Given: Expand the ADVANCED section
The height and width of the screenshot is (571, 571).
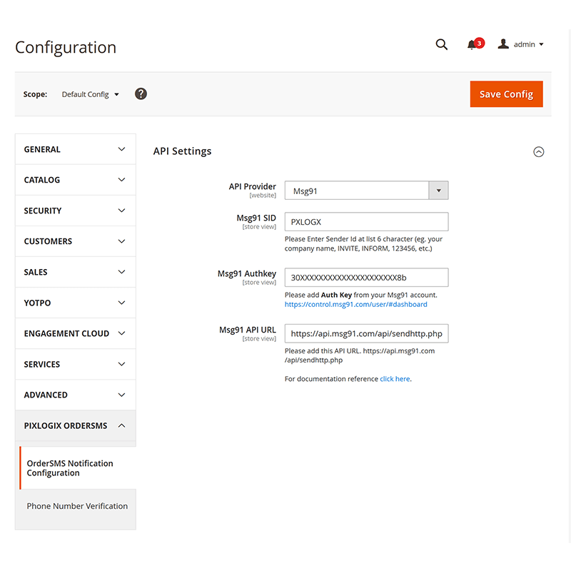Looking at the screenshot, I should (76, 395).
